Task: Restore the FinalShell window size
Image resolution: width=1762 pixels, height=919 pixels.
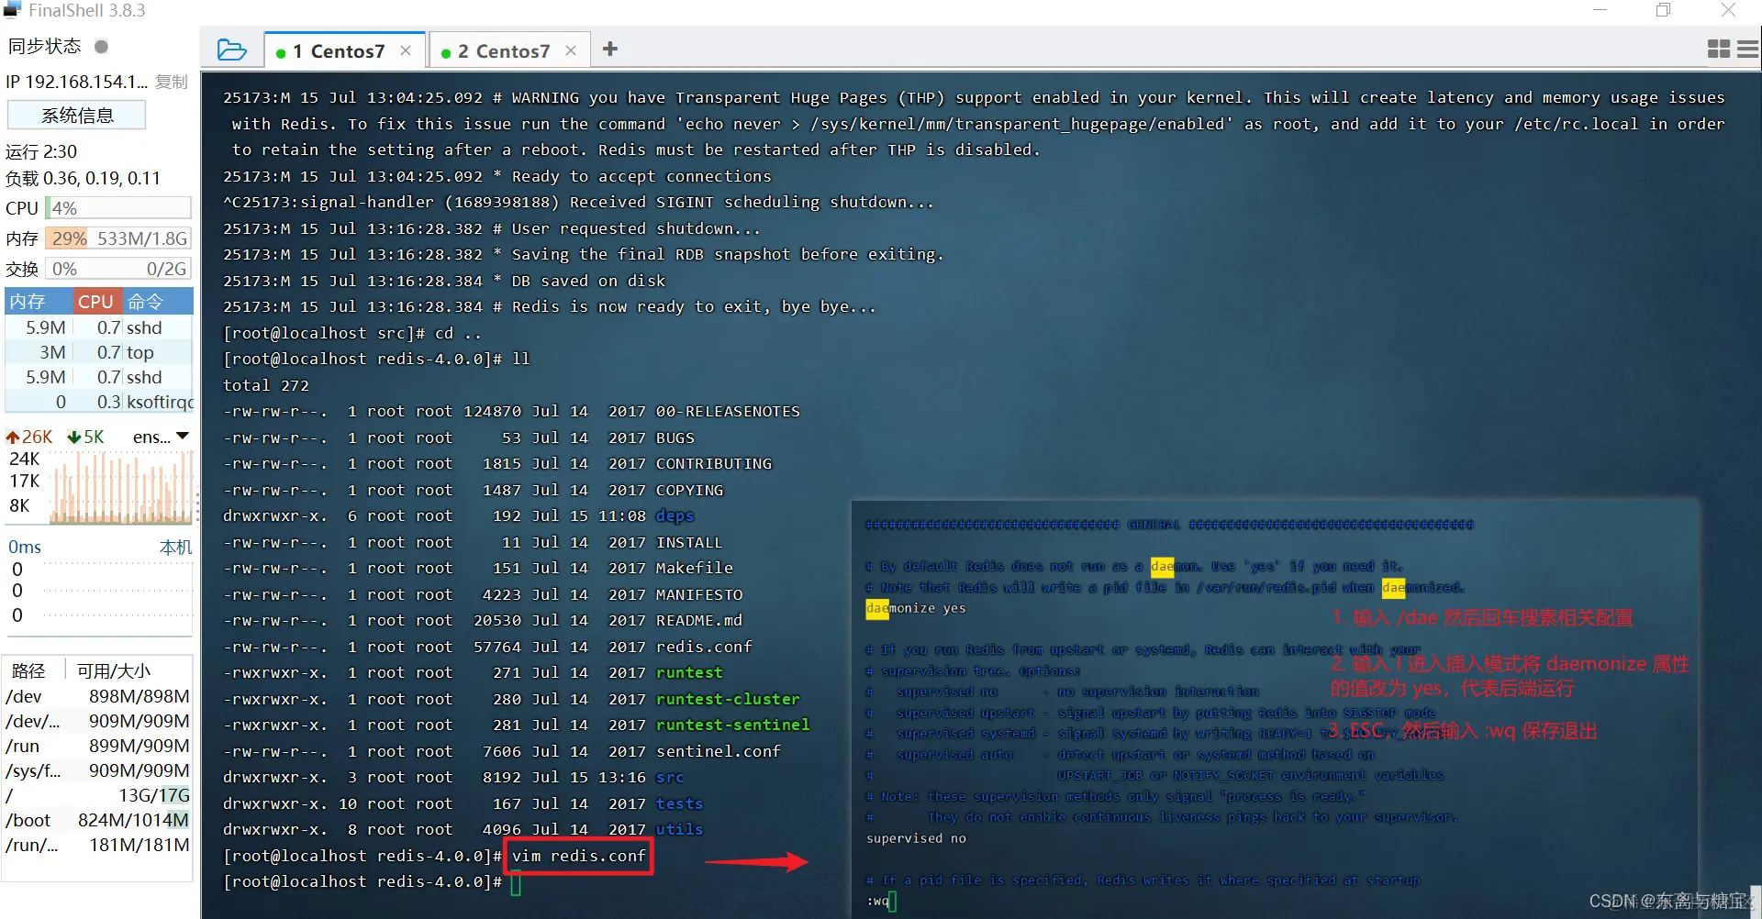Action: [1663, 10]
